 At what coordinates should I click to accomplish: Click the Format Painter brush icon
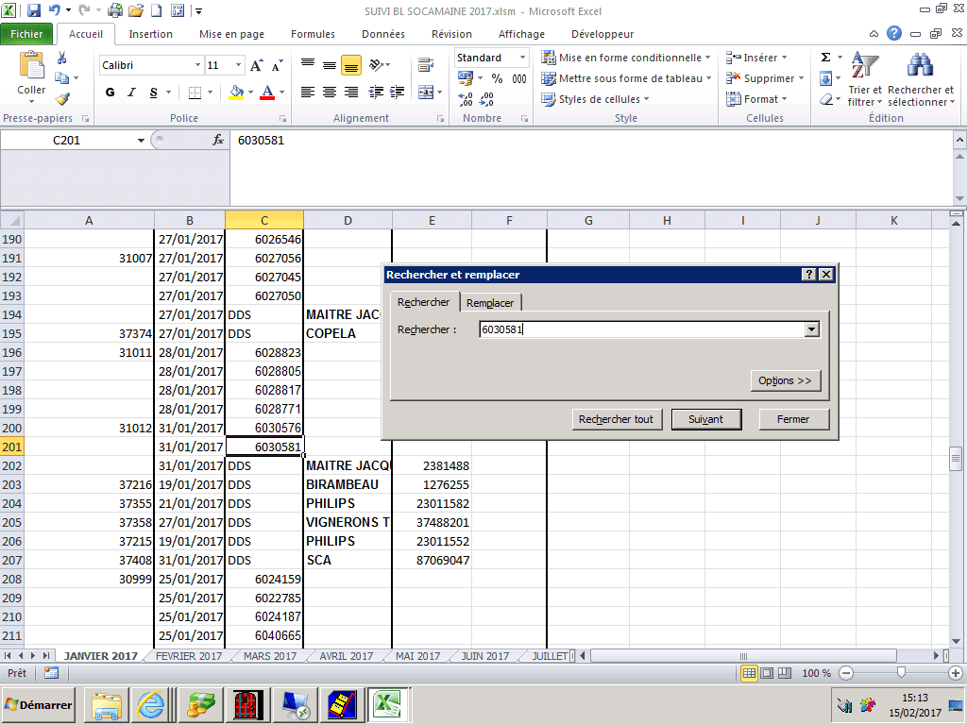pos(62,98)
